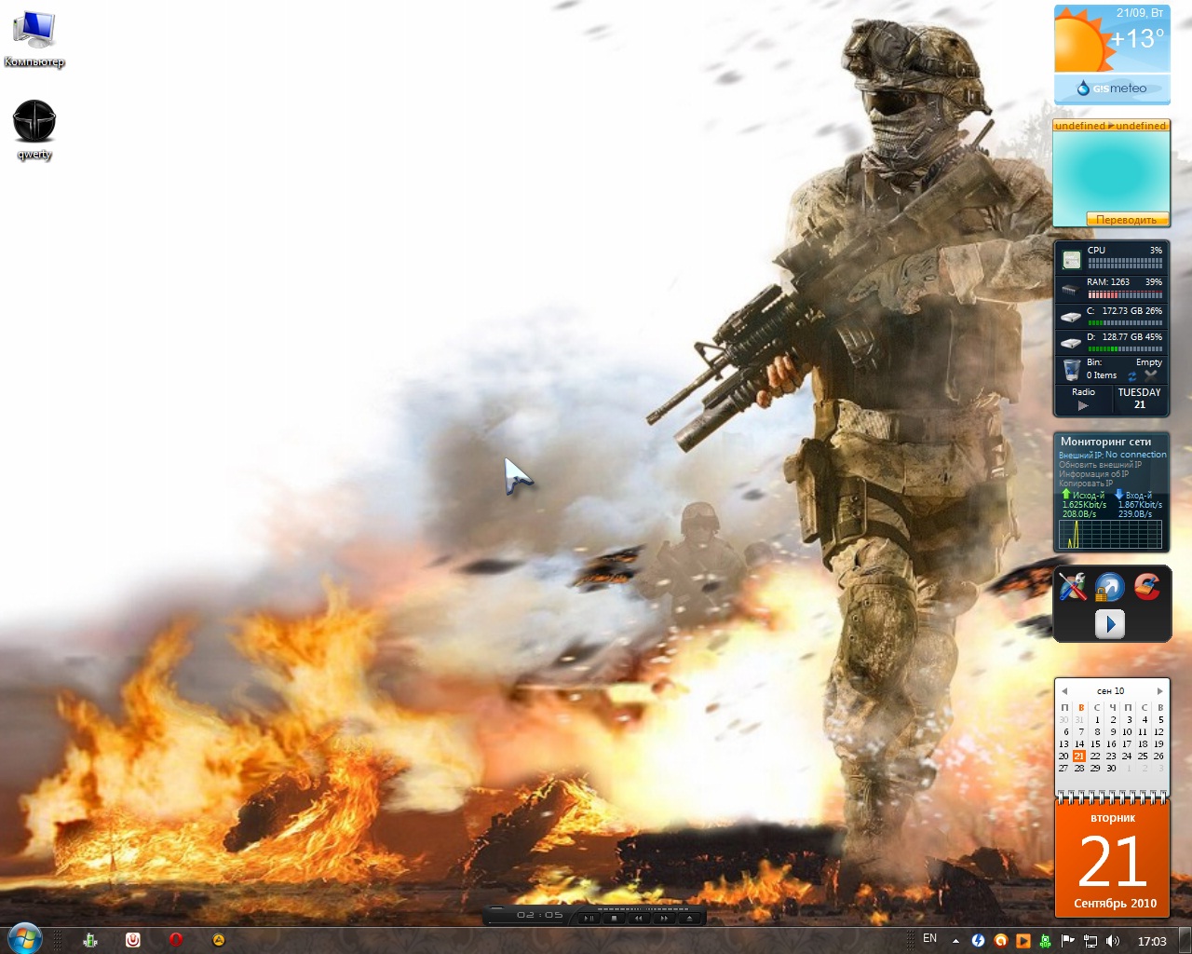The width and height of the screenshot is (1192, 954).
Task: Open the blue arrow padlock launcher icon
Action: (x=1110, y=587)
